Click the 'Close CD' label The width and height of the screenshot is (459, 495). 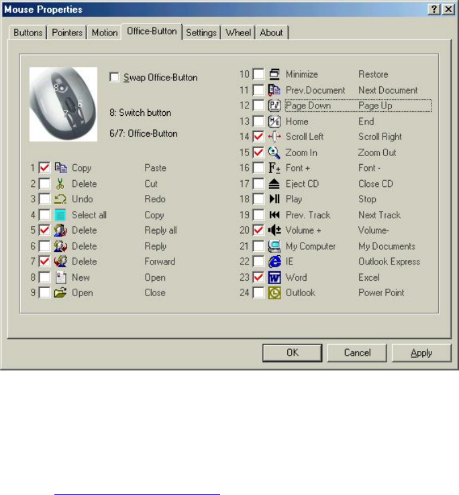coord(376,184)
